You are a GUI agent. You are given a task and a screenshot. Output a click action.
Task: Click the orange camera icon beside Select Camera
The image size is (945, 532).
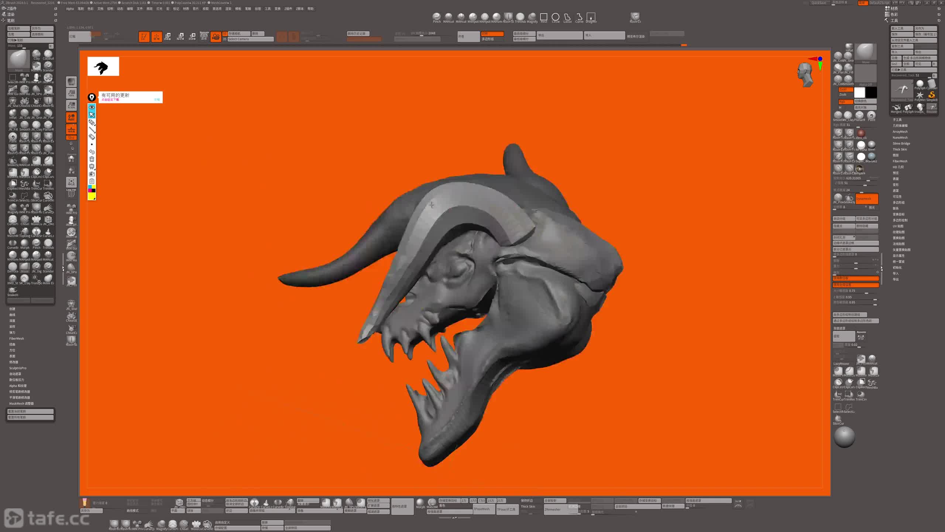[216, 37]
